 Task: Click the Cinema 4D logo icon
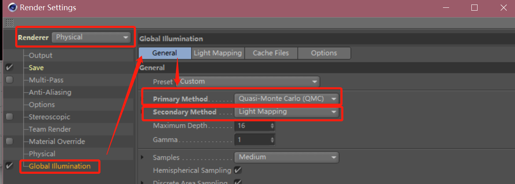click(x=12, y=7)
